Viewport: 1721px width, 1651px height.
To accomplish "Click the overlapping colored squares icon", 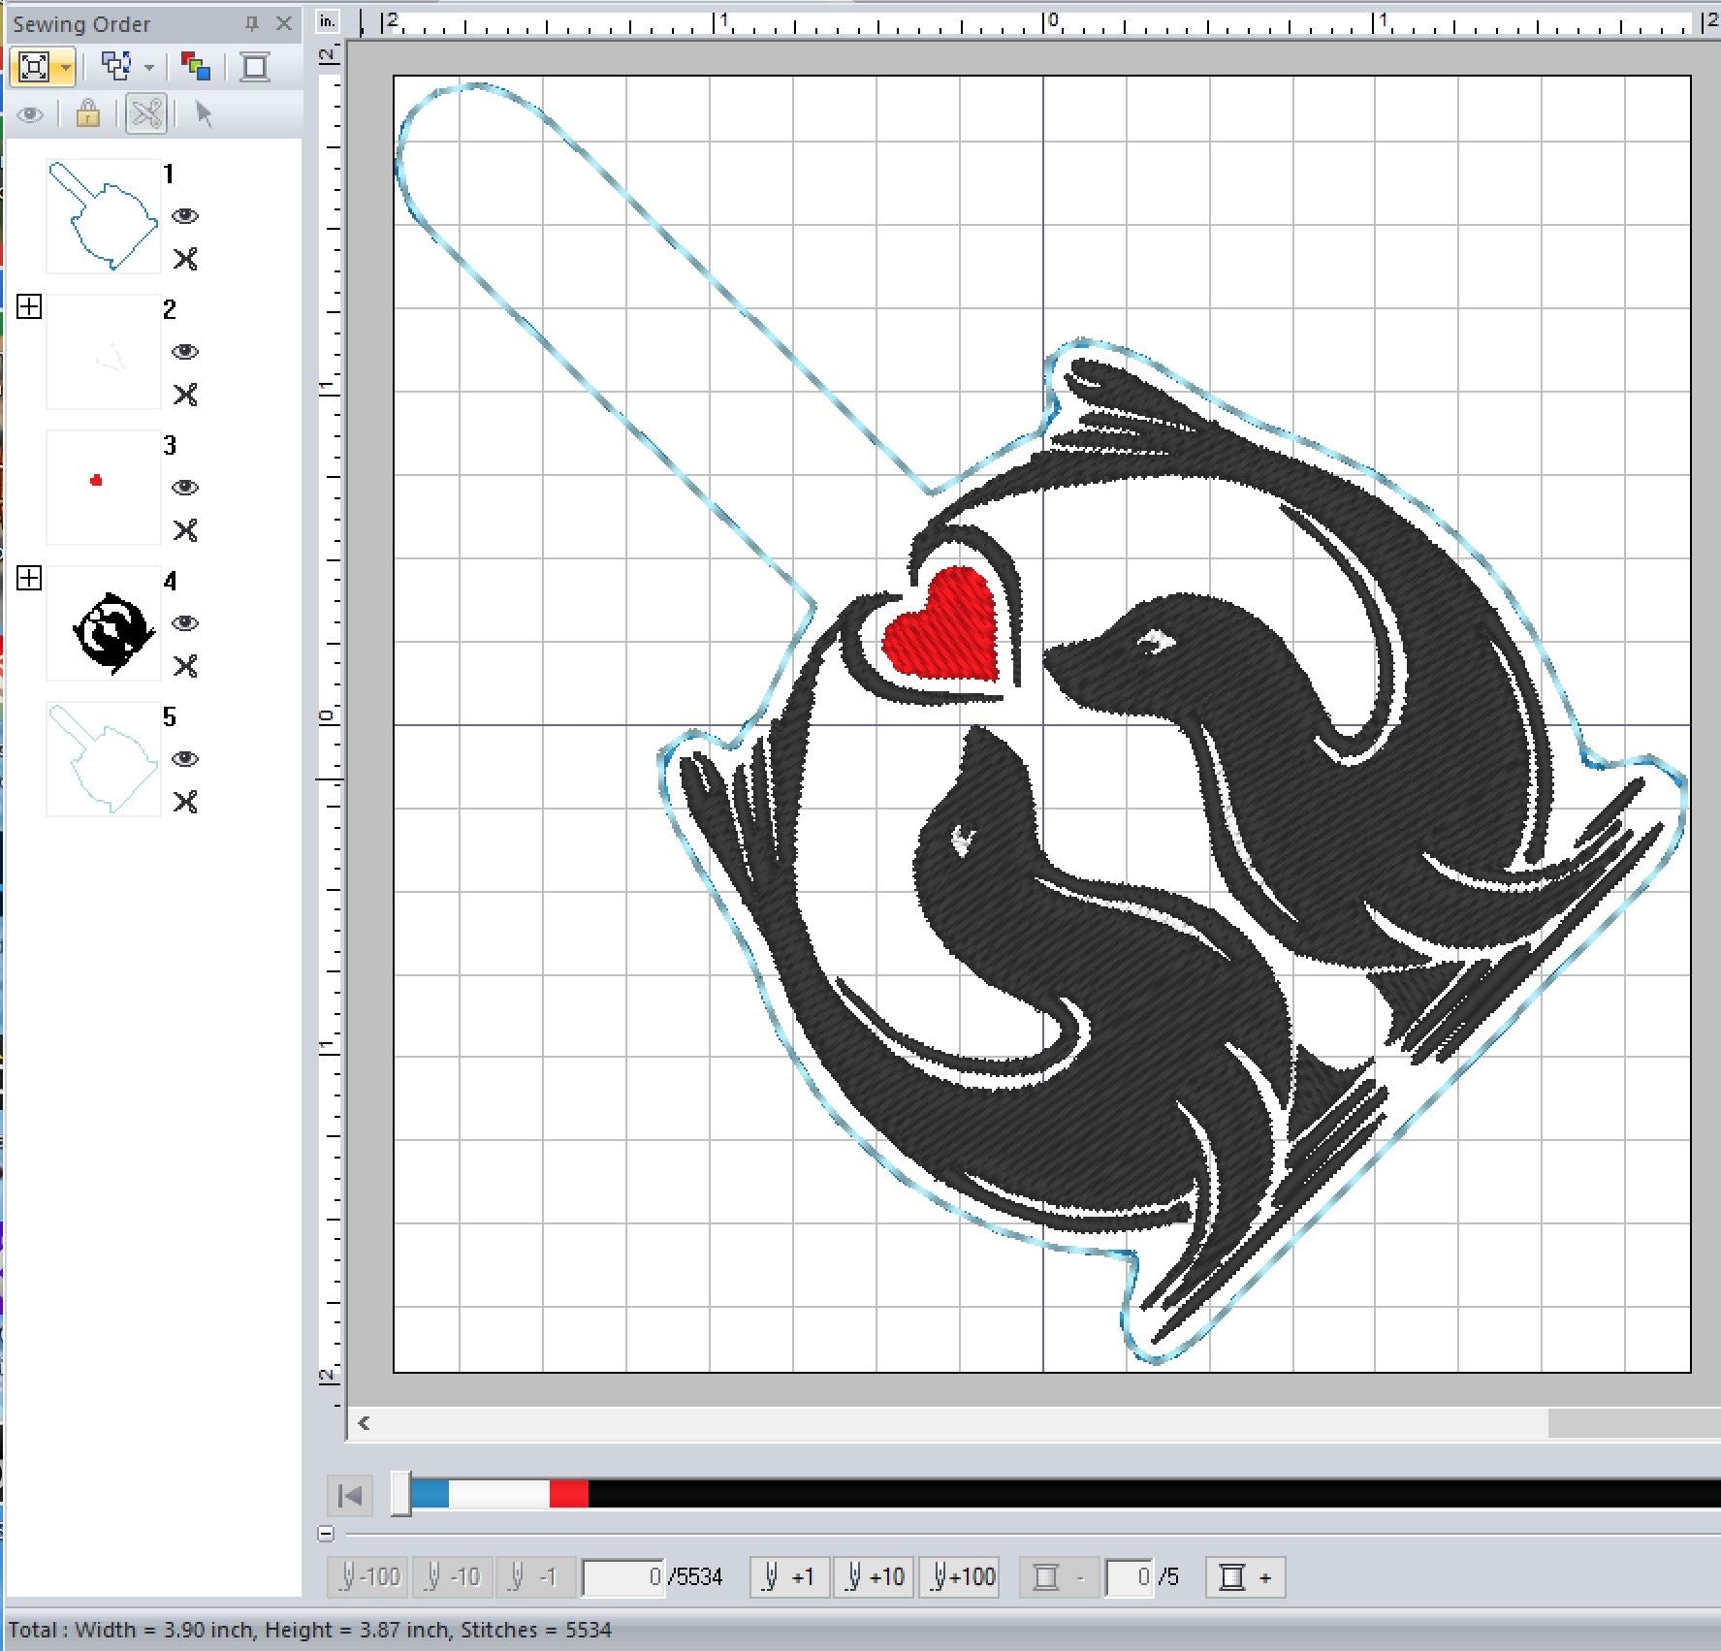I will 195,67.
